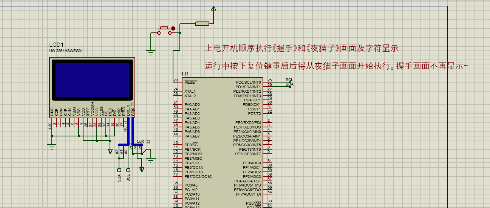The width and height of the screenshot is (490, 208).
Task: Select the ground symbol at LCD GND pin
Action: (52, 146)
